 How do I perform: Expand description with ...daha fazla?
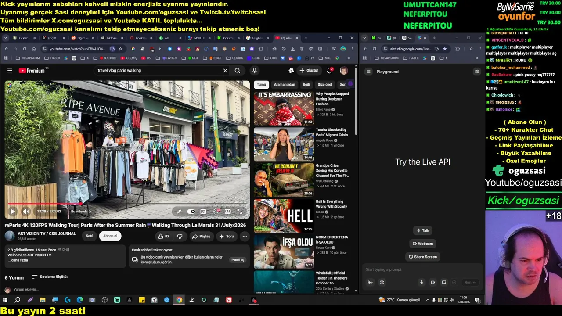(18, 260)
